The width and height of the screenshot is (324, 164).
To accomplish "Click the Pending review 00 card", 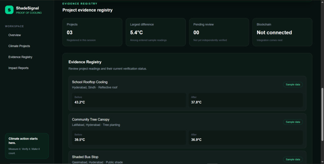I will 219,32.
